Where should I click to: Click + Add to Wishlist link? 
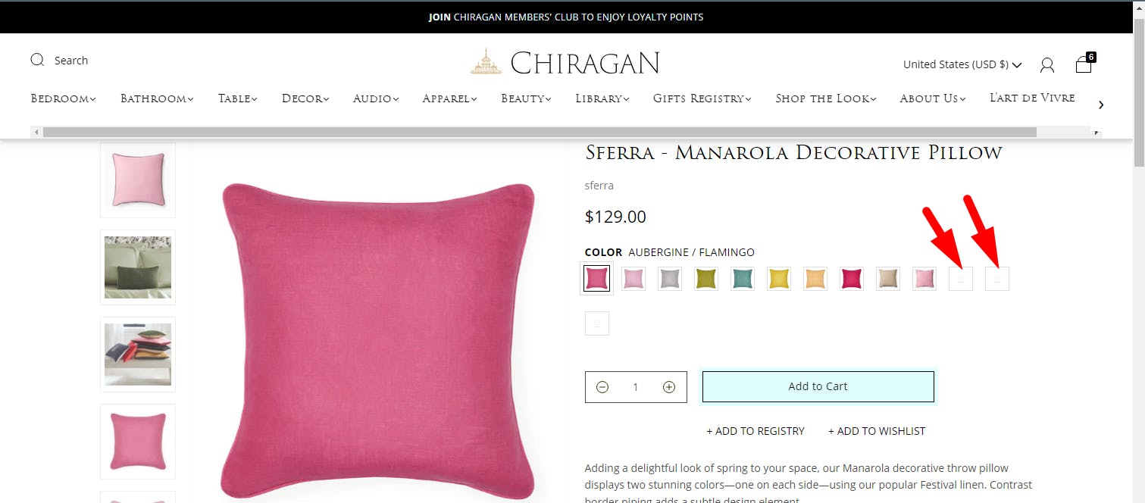pos(877,431)
